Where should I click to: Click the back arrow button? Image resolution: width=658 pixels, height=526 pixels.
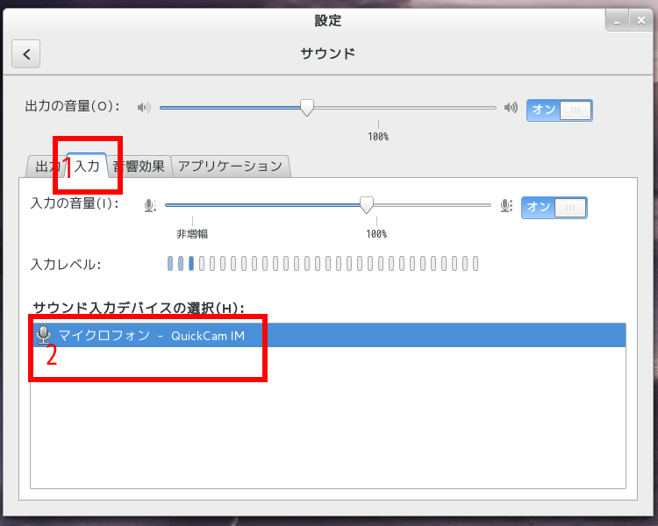click(x=26, y=54)
